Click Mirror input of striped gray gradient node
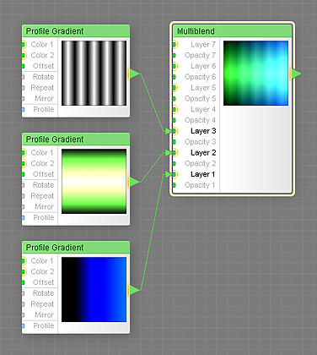The height and width of the screenshot is (355, 317). pyautogui.click(x=24, y=99)
